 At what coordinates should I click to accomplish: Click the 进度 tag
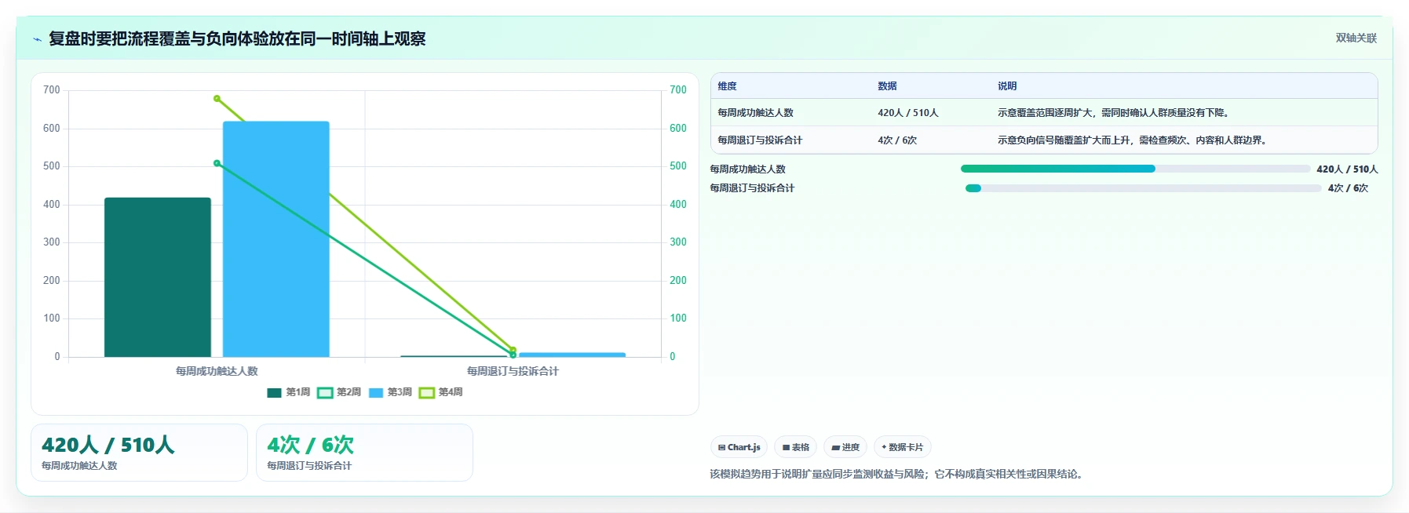point(845,447)
